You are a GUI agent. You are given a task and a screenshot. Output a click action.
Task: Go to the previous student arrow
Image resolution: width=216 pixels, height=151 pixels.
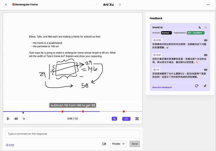pyautogui.click(x=97, y=5)
